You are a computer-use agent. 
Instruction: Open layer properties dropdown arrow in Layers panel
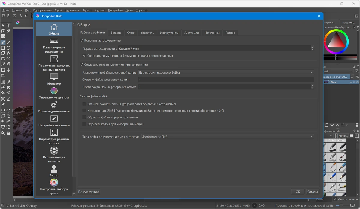pos(347,125)
